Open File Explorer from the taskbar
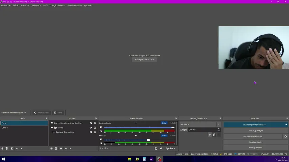 (129, 159)
